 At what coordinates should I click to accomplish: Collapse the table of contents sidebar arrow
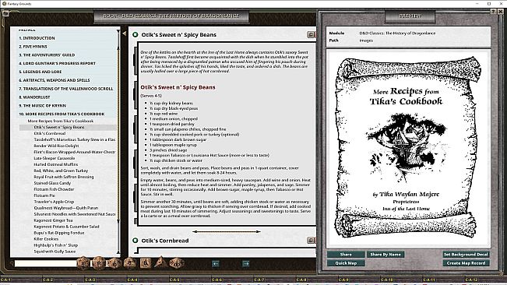(x=124, y=33)
